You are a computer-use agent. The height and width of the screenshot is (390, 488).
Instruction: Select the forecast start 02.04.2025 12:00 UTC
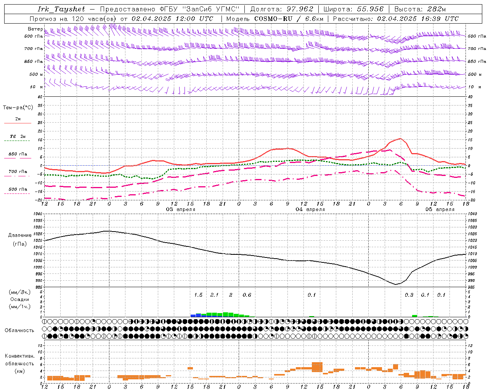pos(172,19)
